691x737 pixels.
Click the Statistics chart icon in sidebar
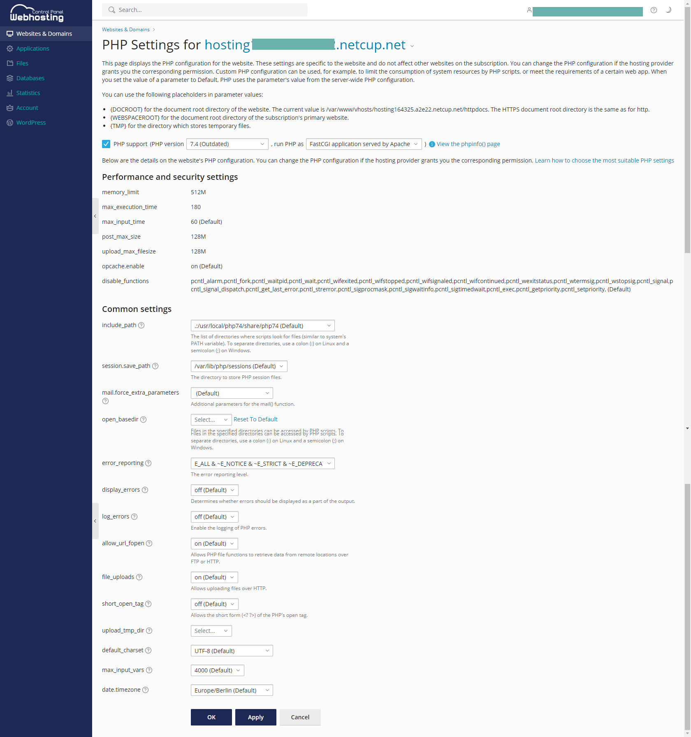(x=10, y=93)
